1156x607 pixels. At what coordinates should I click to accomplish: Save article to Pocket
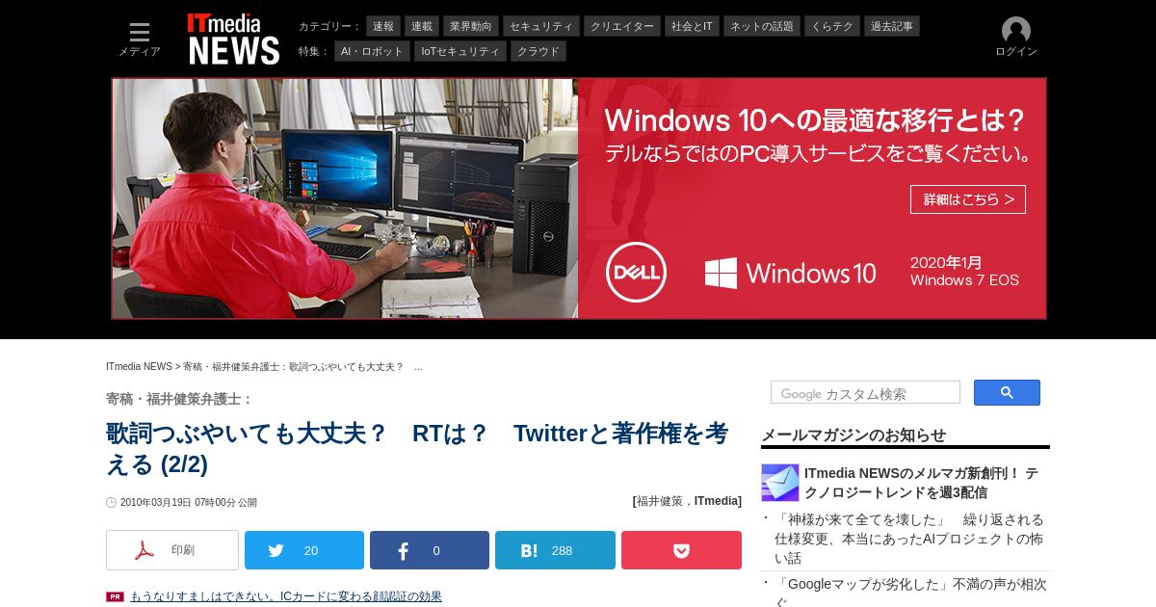(x=681, y=550)
